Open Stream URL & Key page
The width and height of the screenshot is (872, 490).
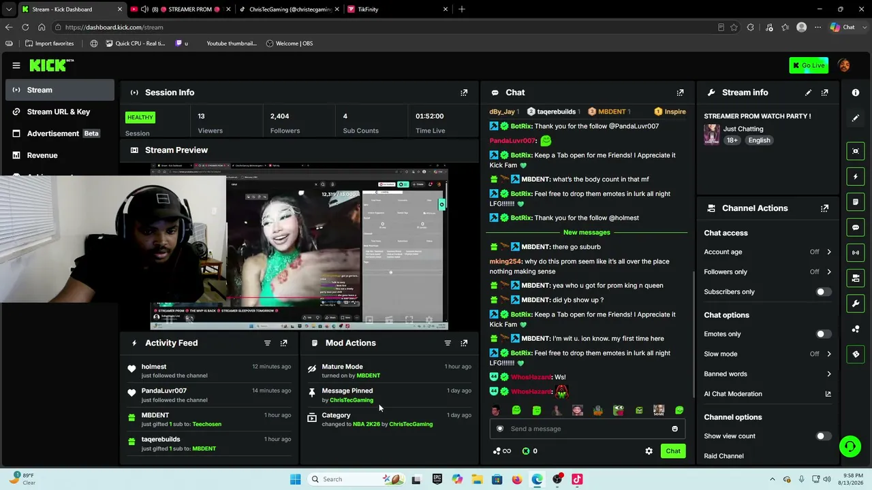[60, 112]
